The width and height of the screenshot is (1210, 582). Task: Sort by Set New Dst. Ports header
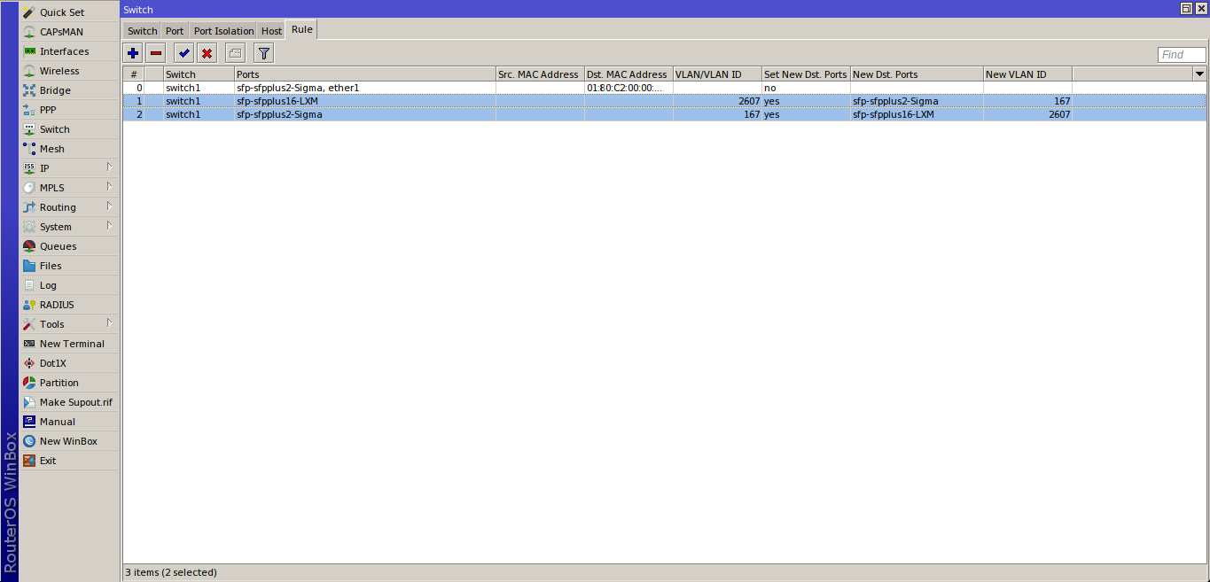806,74
